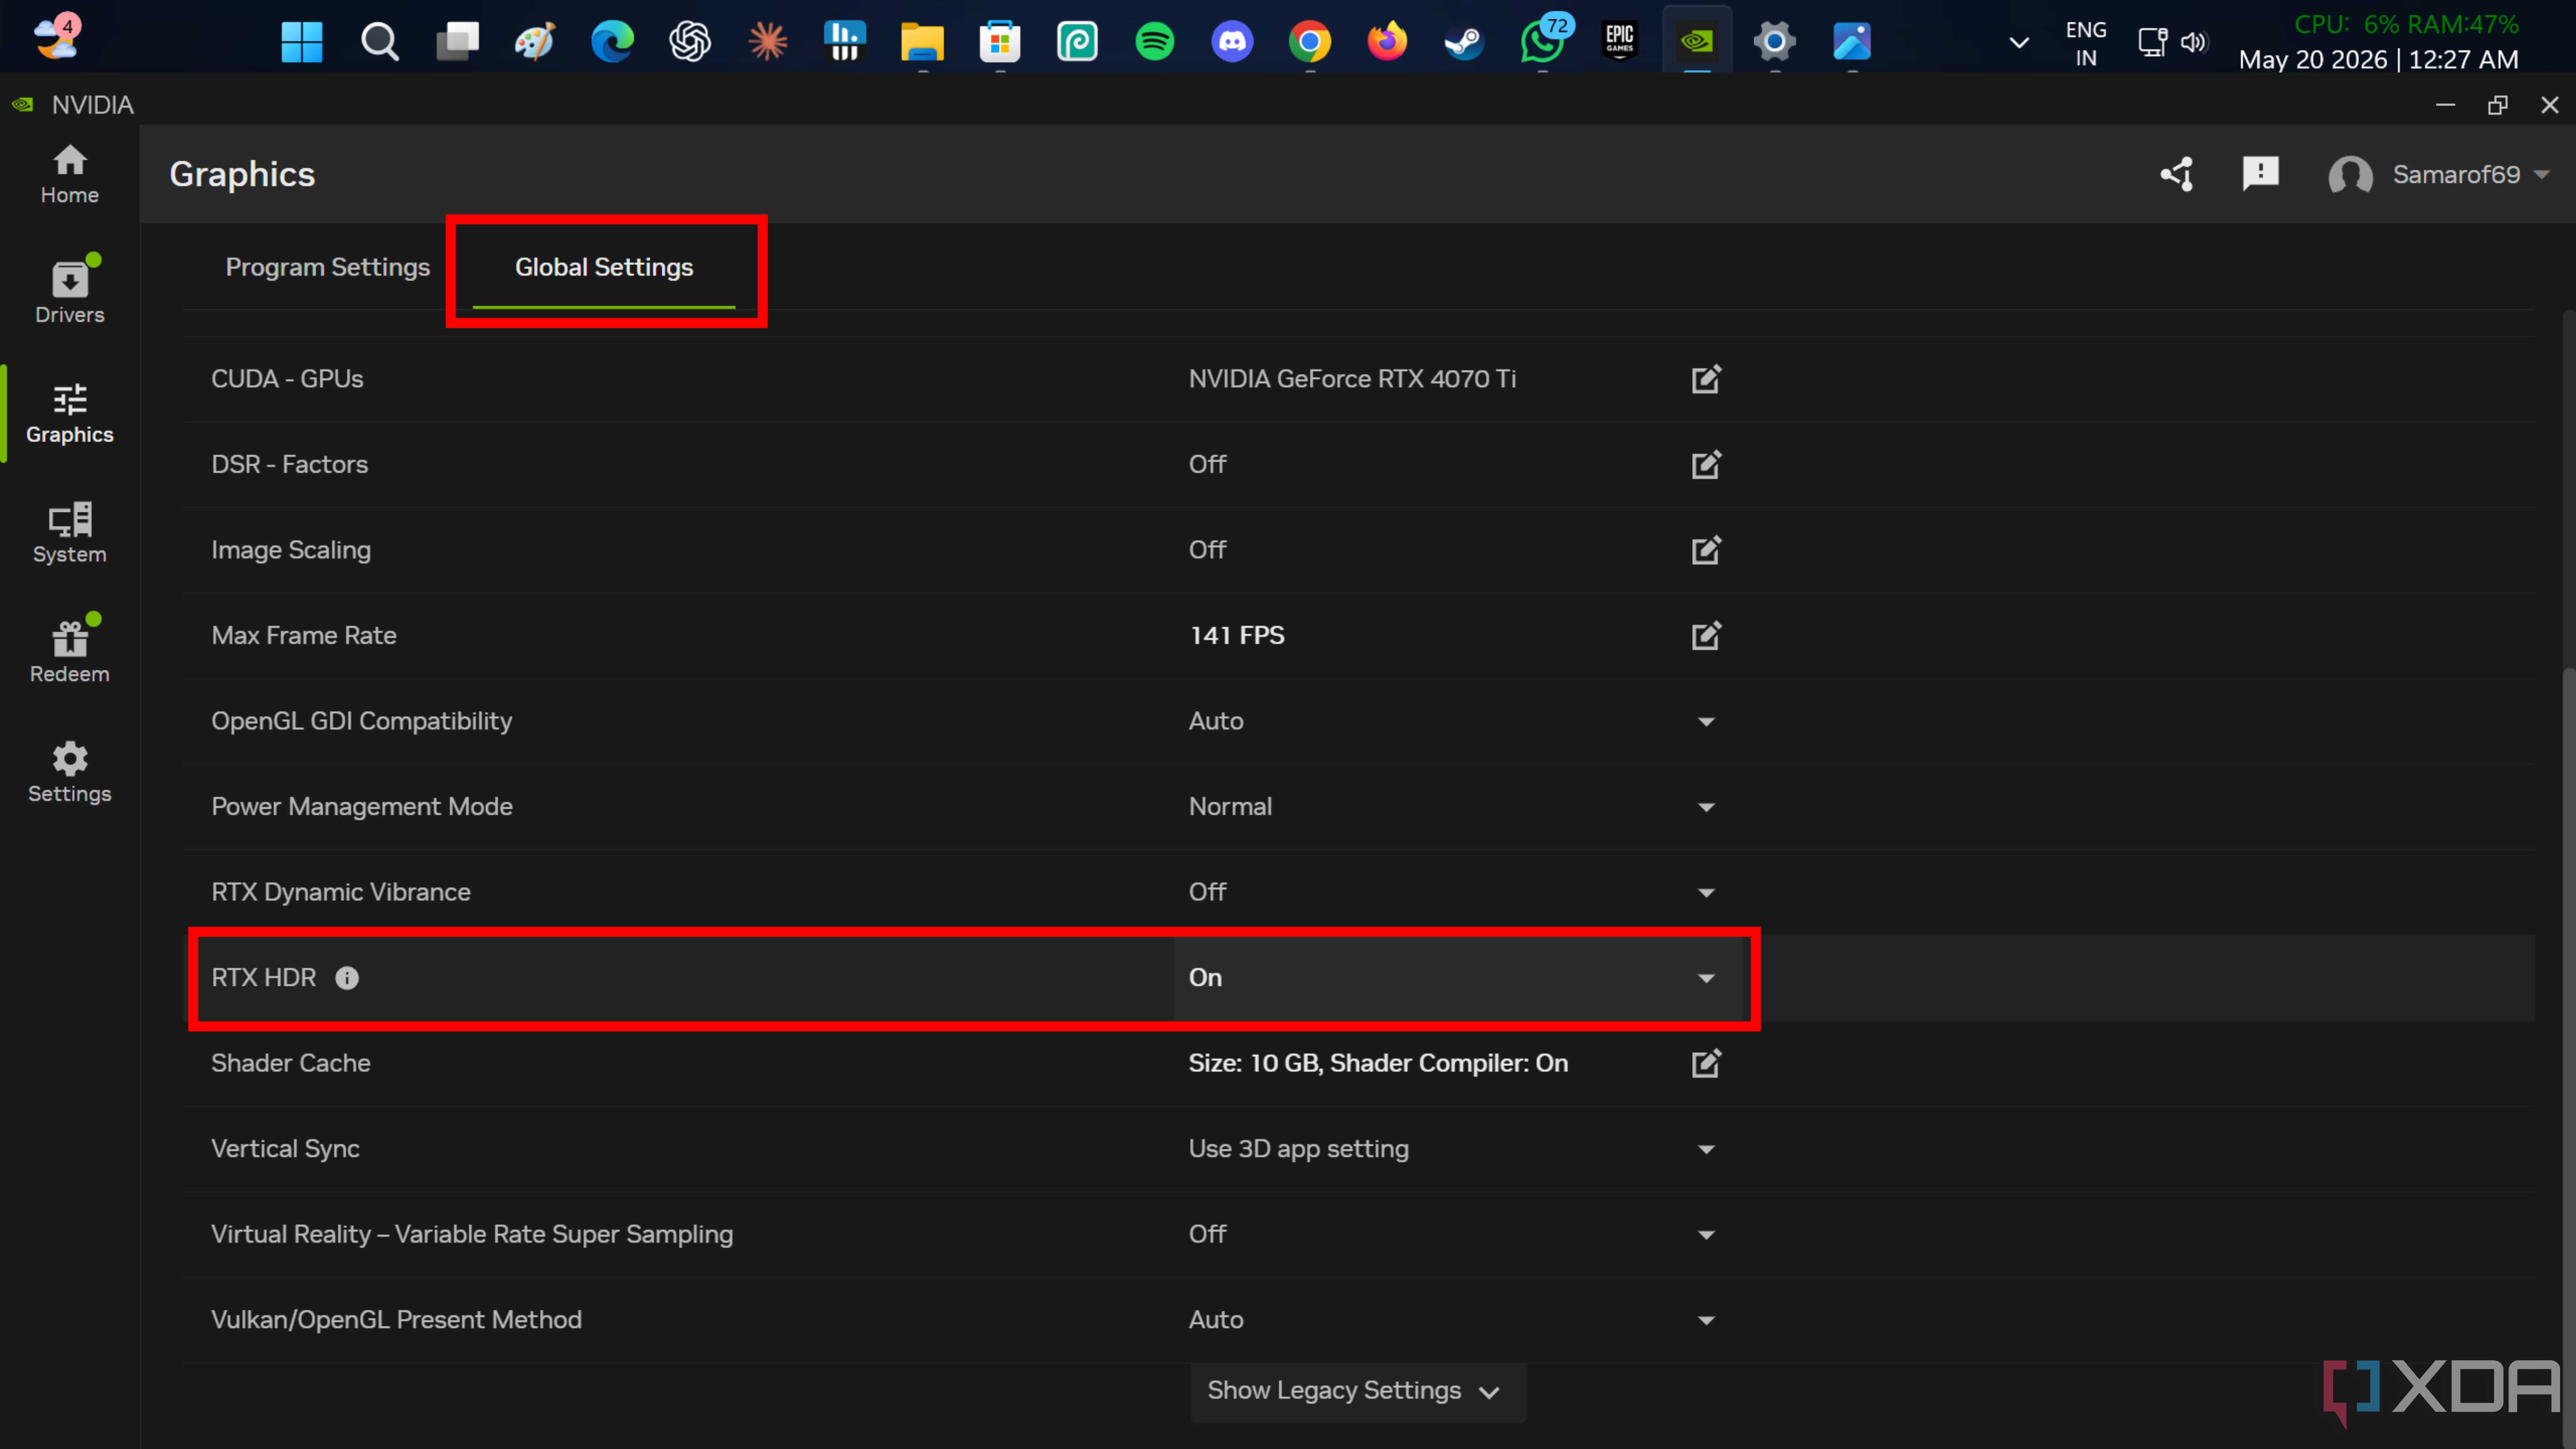The image size is (2576, 1449).
Task: Show RTX HDR info tooltip icon
Action: (347, 978)
